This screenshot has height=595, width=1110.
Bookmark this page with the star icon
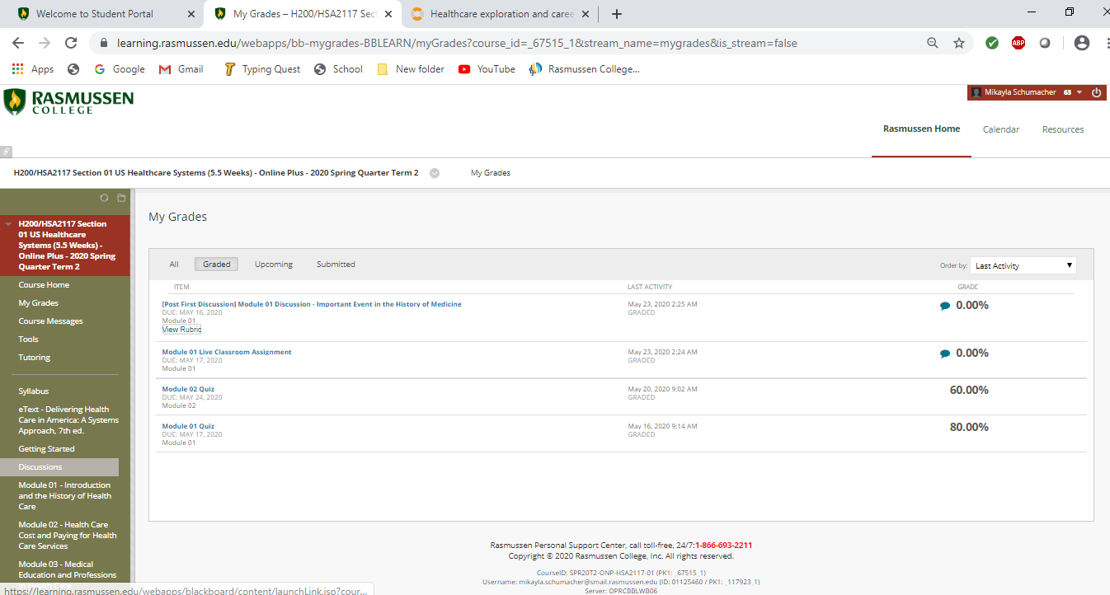pyautogui.click(x=959, y=43)
